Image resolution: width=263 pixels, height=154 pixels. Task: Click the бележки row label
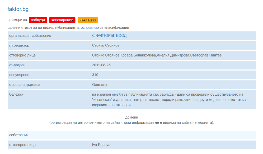click(x=16, y=95)
